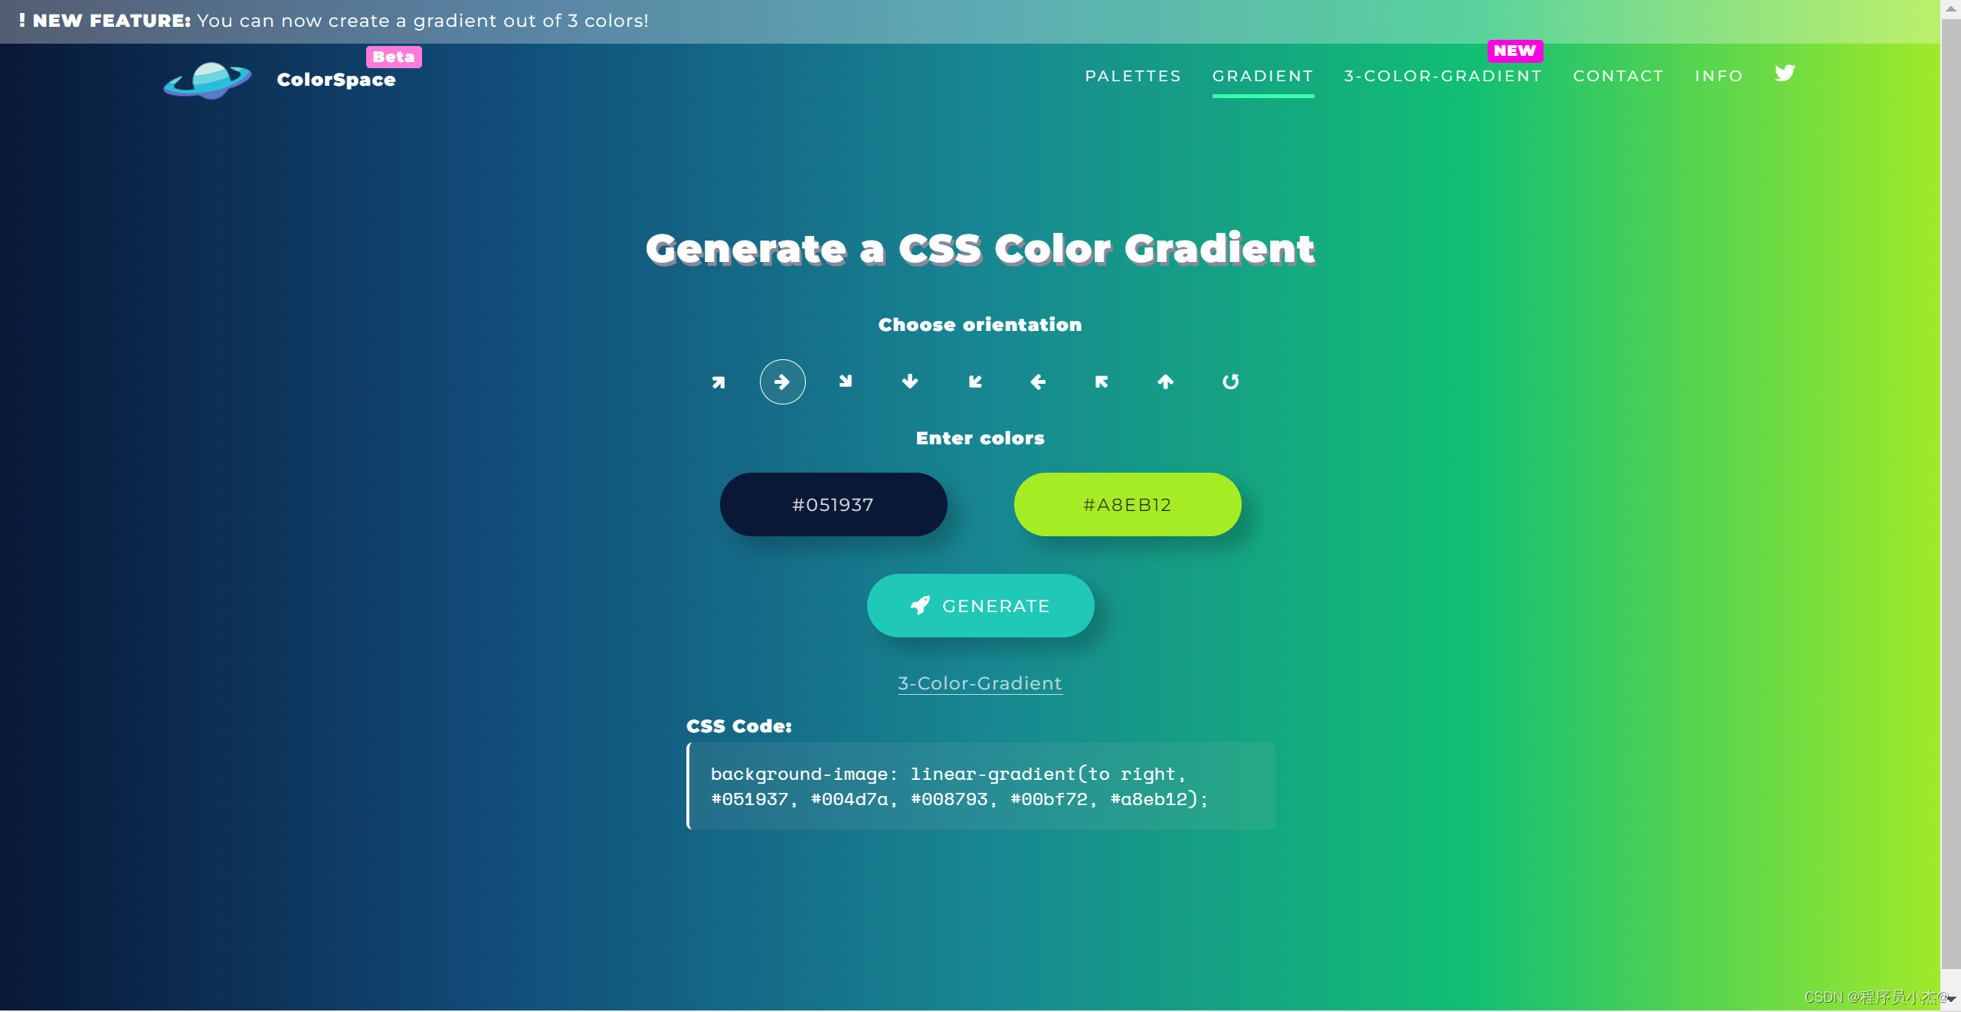1961x1012 pixels.
Task: Click the CONTACT navigation menu item
Action: (1618, 75)
